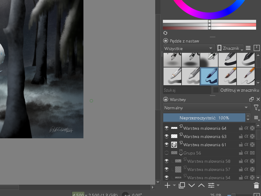
Task: Open layer properties via the sliders icon
Action: coord(211,185)
